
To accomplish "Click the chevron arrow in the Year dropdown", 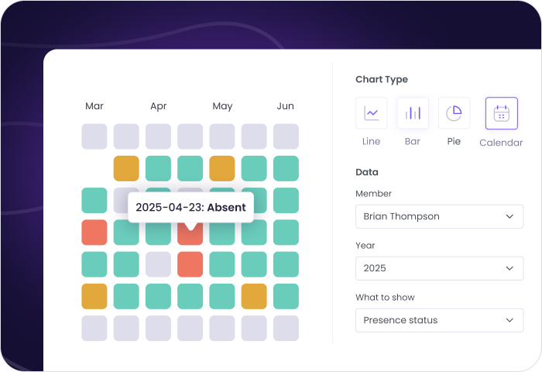I will point(509,268).
